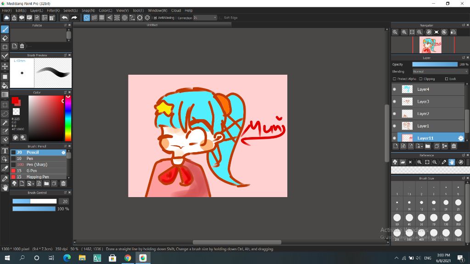The height and width of the screenshot is (264, 470).
Task: Enable the radial snap guide
Action: [117, 18]
